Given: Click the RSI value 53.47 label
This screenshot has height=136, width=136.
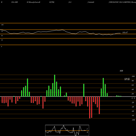Looking at the screenshot, I should coord(125,33).
